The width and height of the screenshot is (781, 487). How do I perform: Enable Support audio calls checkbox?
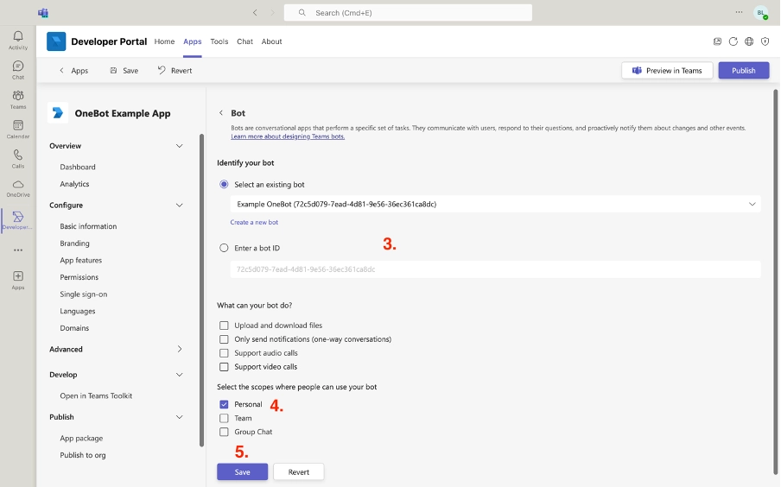coord(224,353)
